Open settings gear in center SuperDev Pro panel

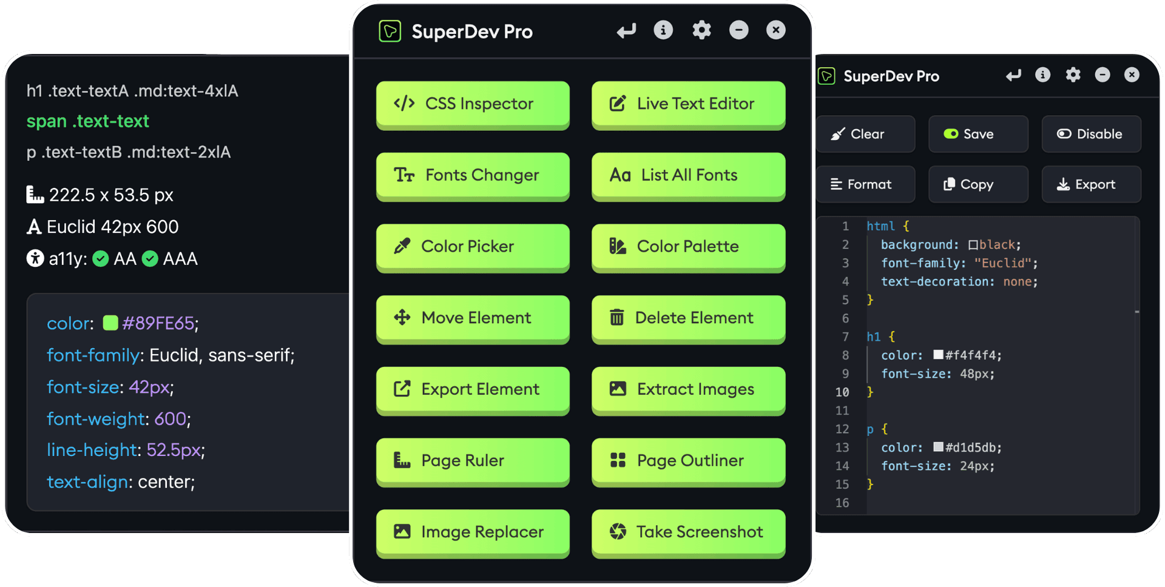(701, 30)
